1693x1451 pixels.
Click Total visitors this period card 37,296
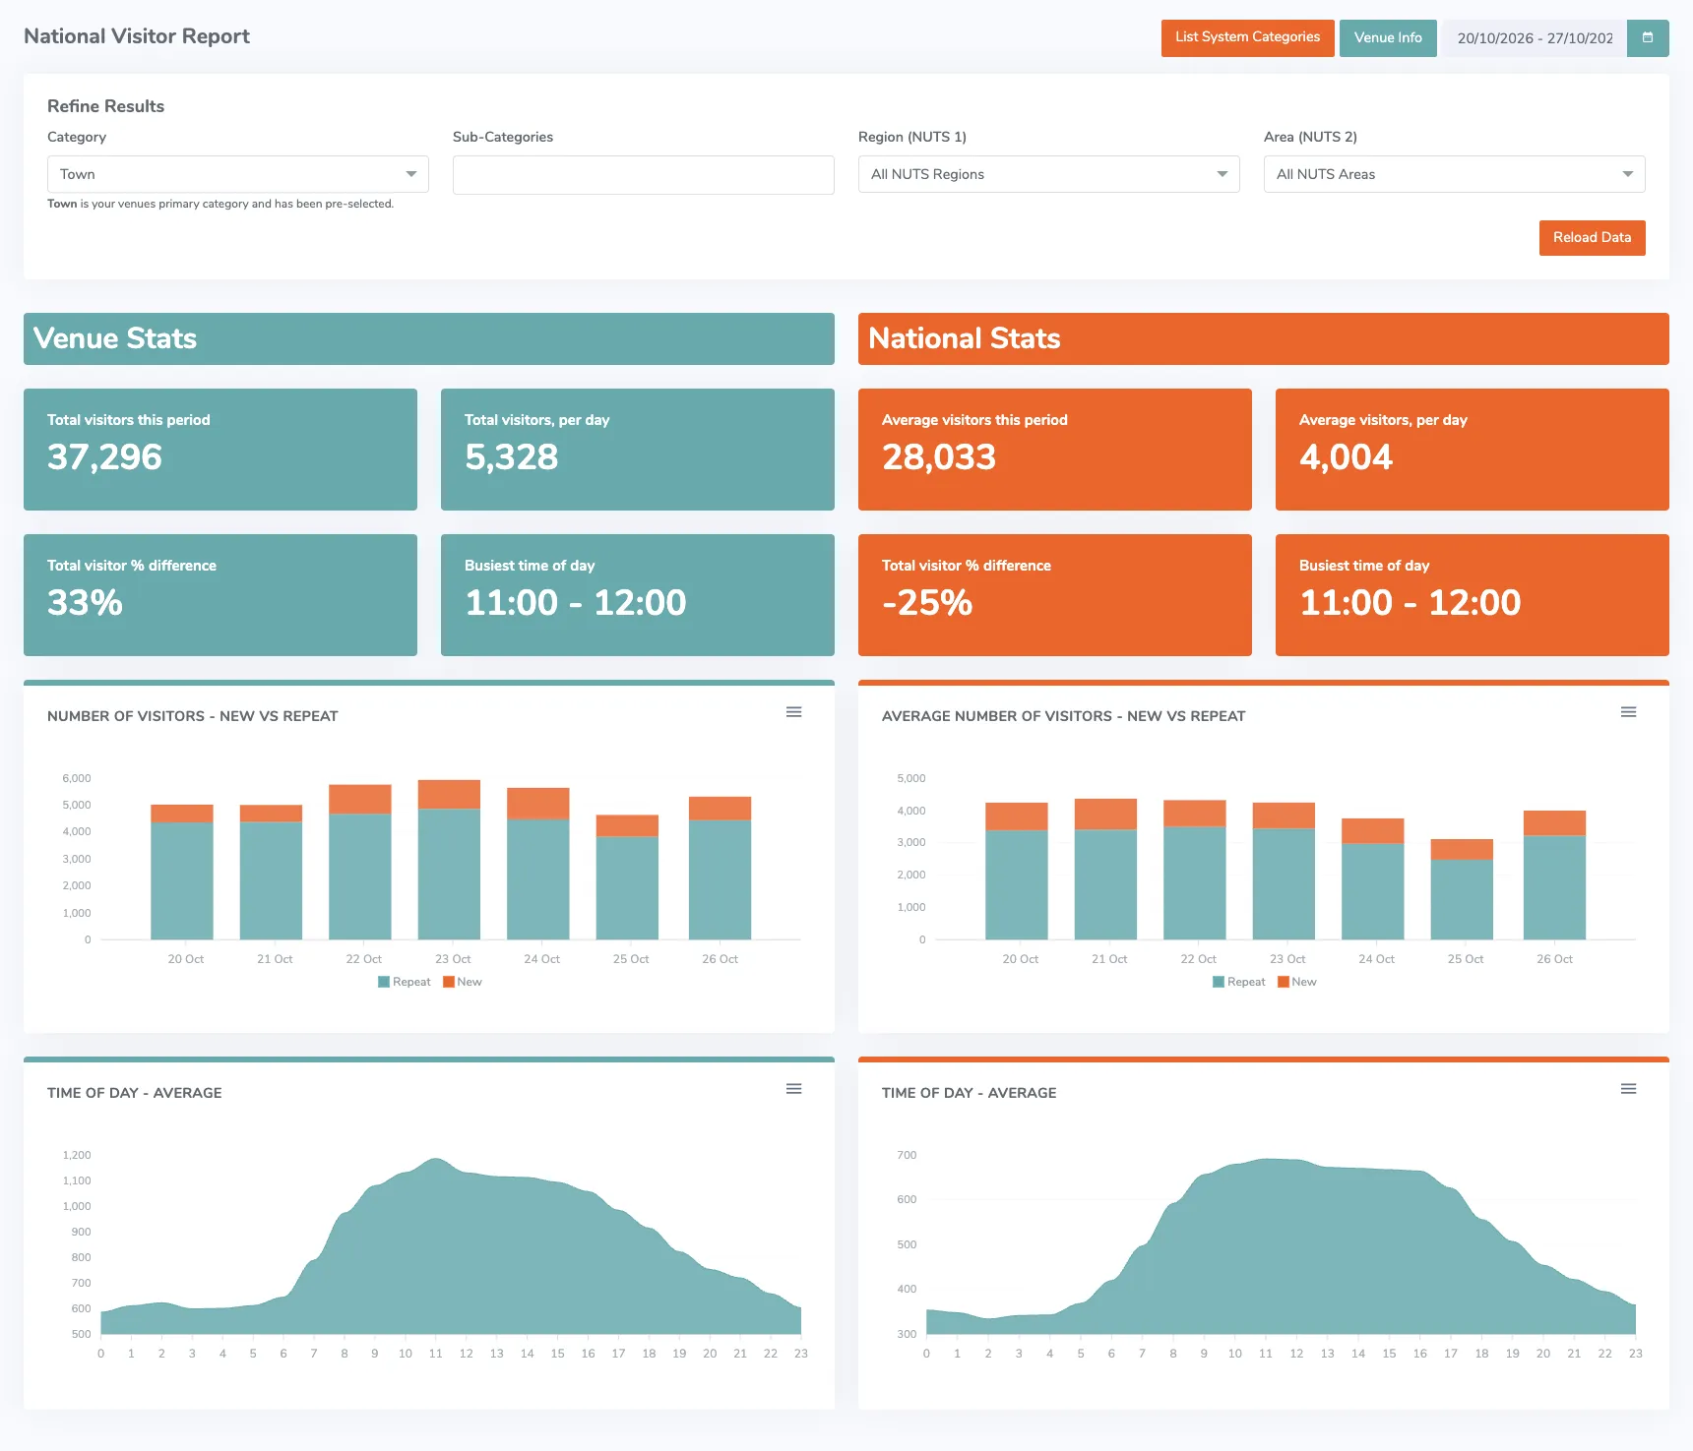tap(220, 450)
